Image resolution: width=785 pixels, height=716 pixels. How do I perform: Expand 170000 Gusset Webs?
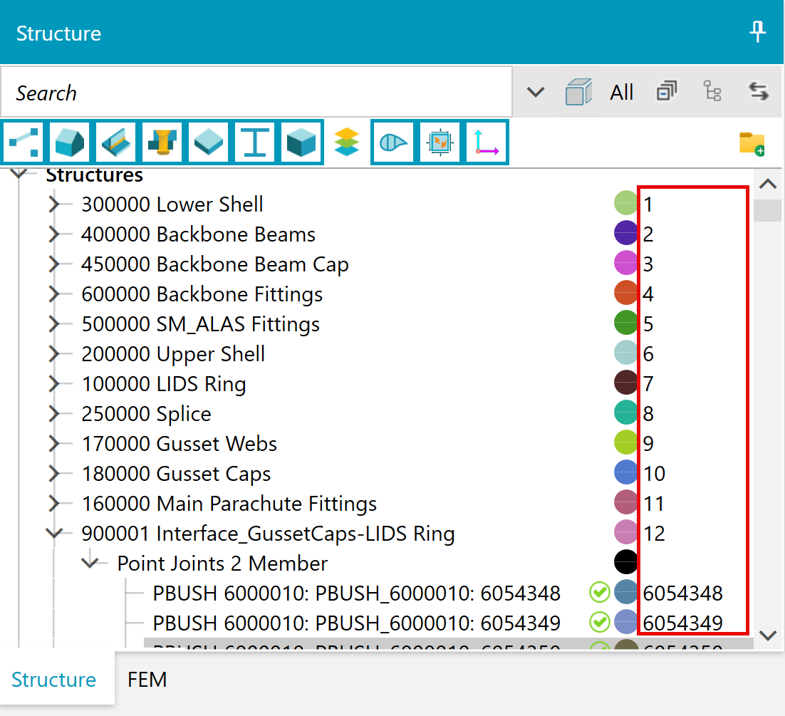pos(54,444)
